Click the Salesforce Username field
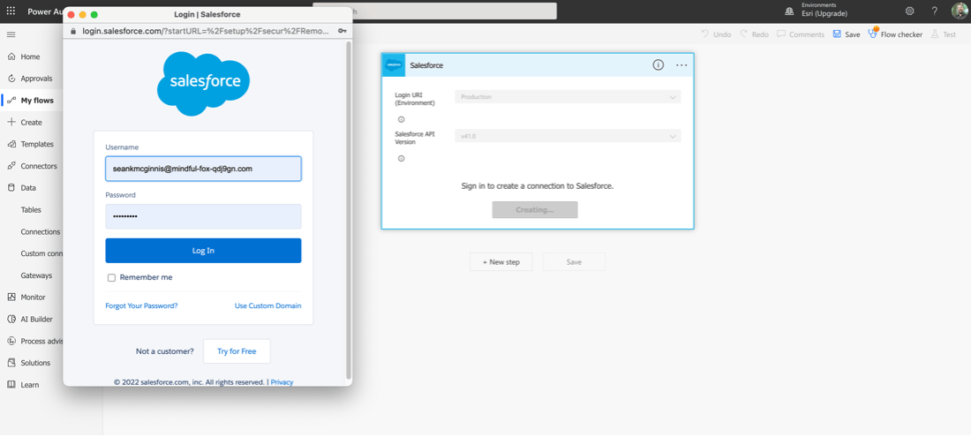 203,169
